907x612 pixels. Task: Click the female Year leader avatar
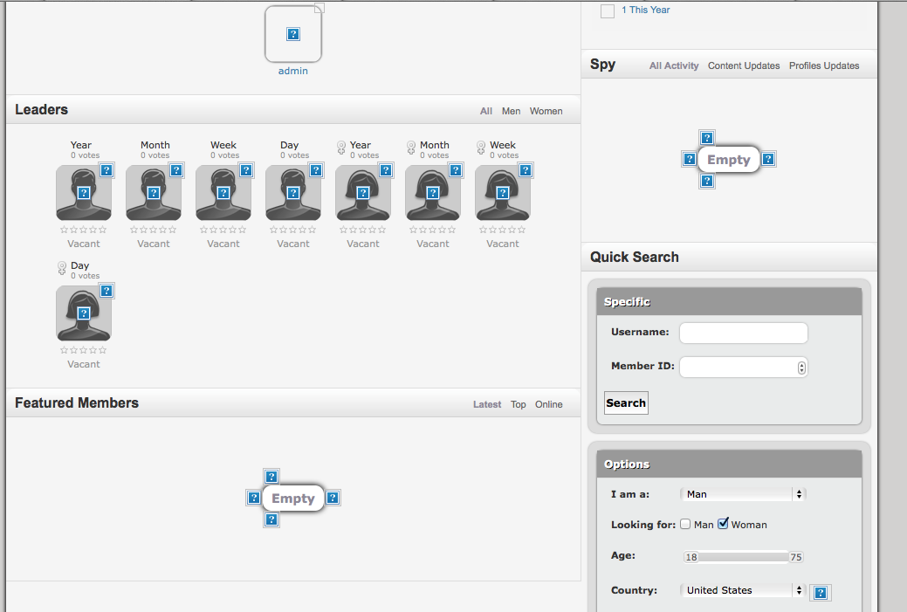tap(363, 193)
